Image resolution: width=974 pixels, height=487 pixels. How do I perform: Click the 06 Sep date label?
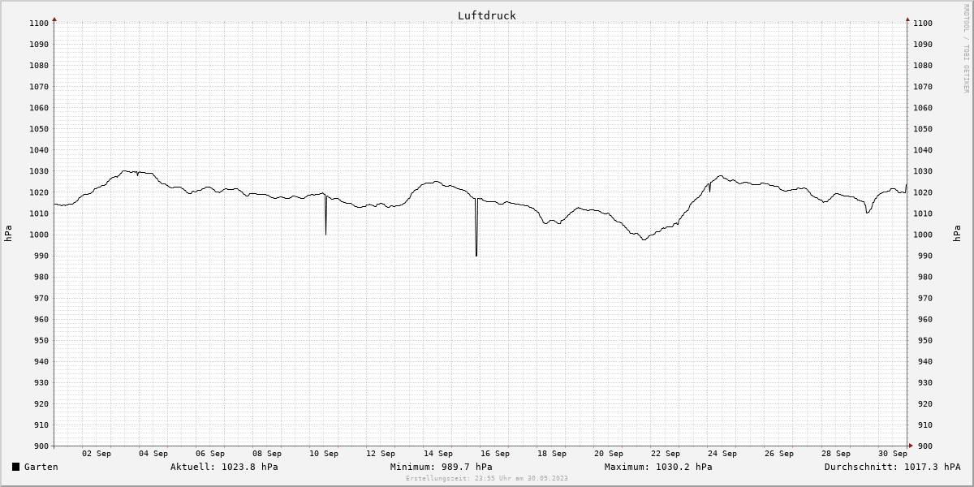[x=210, y=454]
